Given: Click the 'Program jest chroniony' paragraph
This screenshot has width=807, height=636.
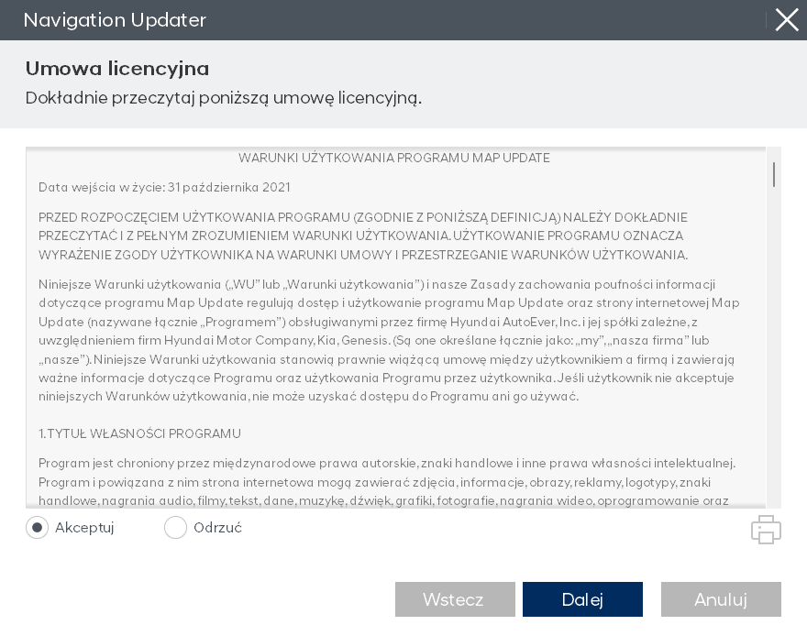Looking at the screenshot, I should click(x=387, y=482).
